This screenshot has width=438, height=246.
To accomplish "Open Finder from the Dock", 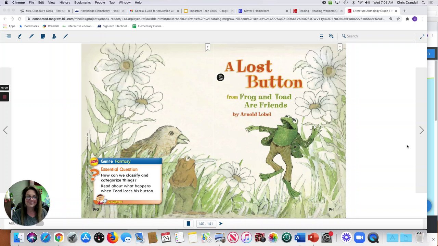I will click(x=19, y=237).
